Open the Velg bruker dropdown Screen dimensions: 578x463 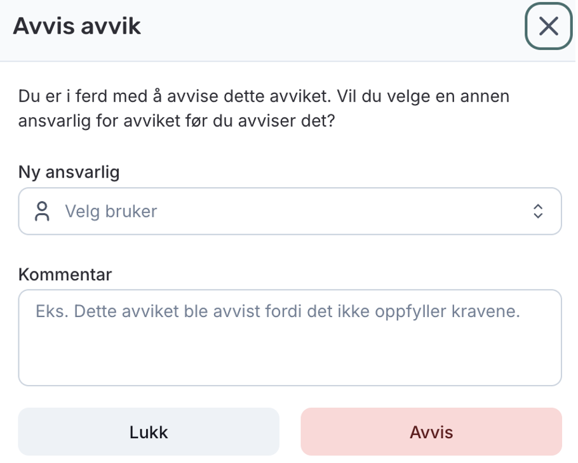(290, 211)
